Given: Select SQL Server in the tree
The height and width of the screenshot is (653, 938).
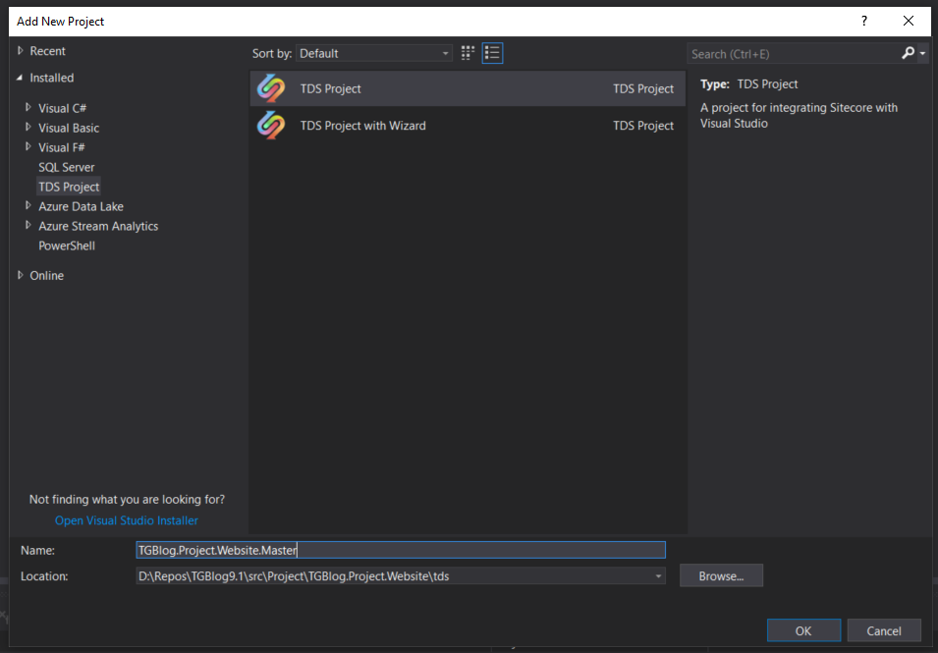Looking at the screenshot, I should (x=67, y=167).
